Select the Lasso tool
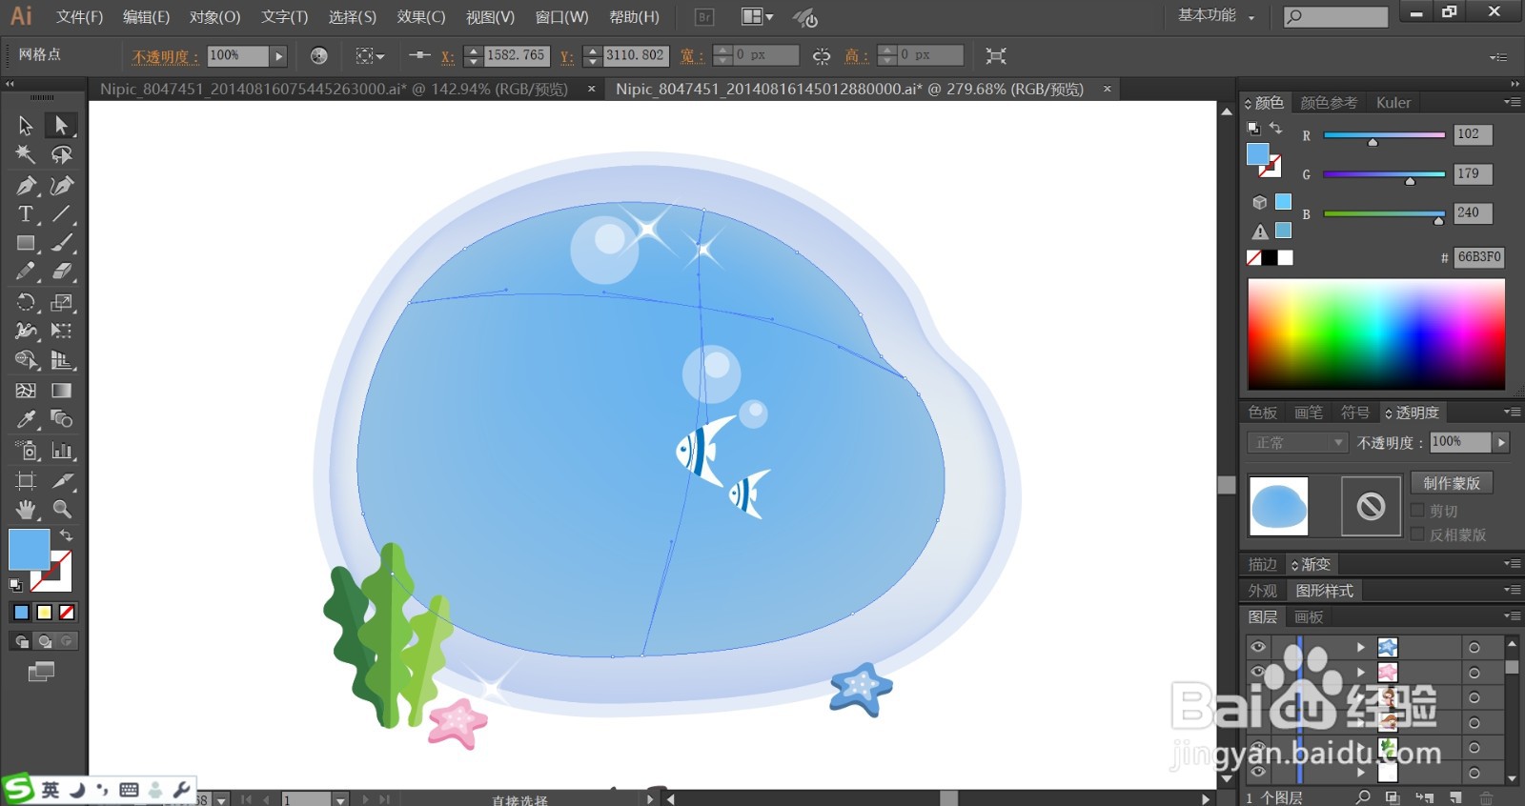1525x806 pixels. click(61, 154)
